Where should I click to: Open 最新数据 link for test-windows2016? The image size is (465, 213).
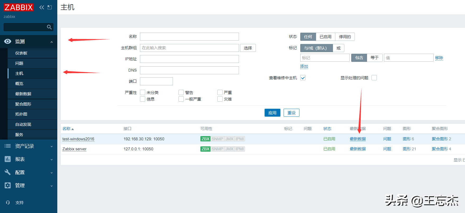pyautogui.click(x=358, y=139)
